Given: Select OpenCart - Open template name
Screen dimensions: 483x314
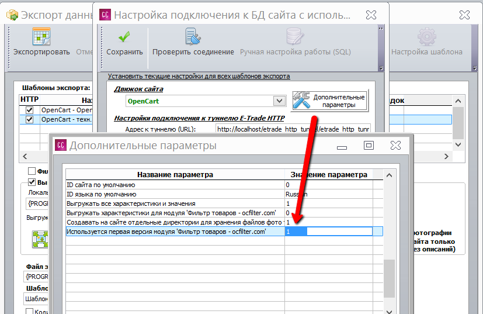Looking at the screenshot, I should click(x=67, y=110).
